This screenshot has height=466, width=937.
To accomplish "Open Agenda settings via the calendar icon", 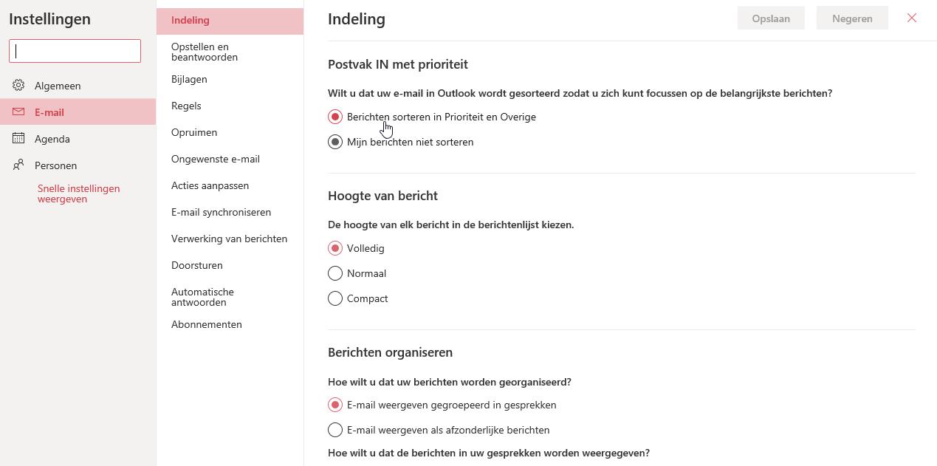I will 18,139.
